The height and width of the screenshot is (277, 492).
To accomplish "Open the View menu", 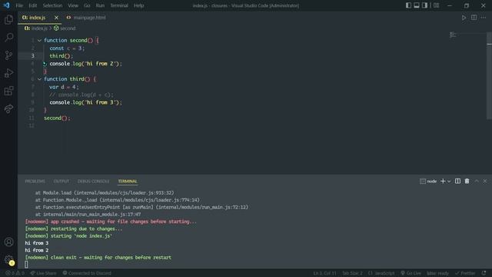I will pos(73,5).
